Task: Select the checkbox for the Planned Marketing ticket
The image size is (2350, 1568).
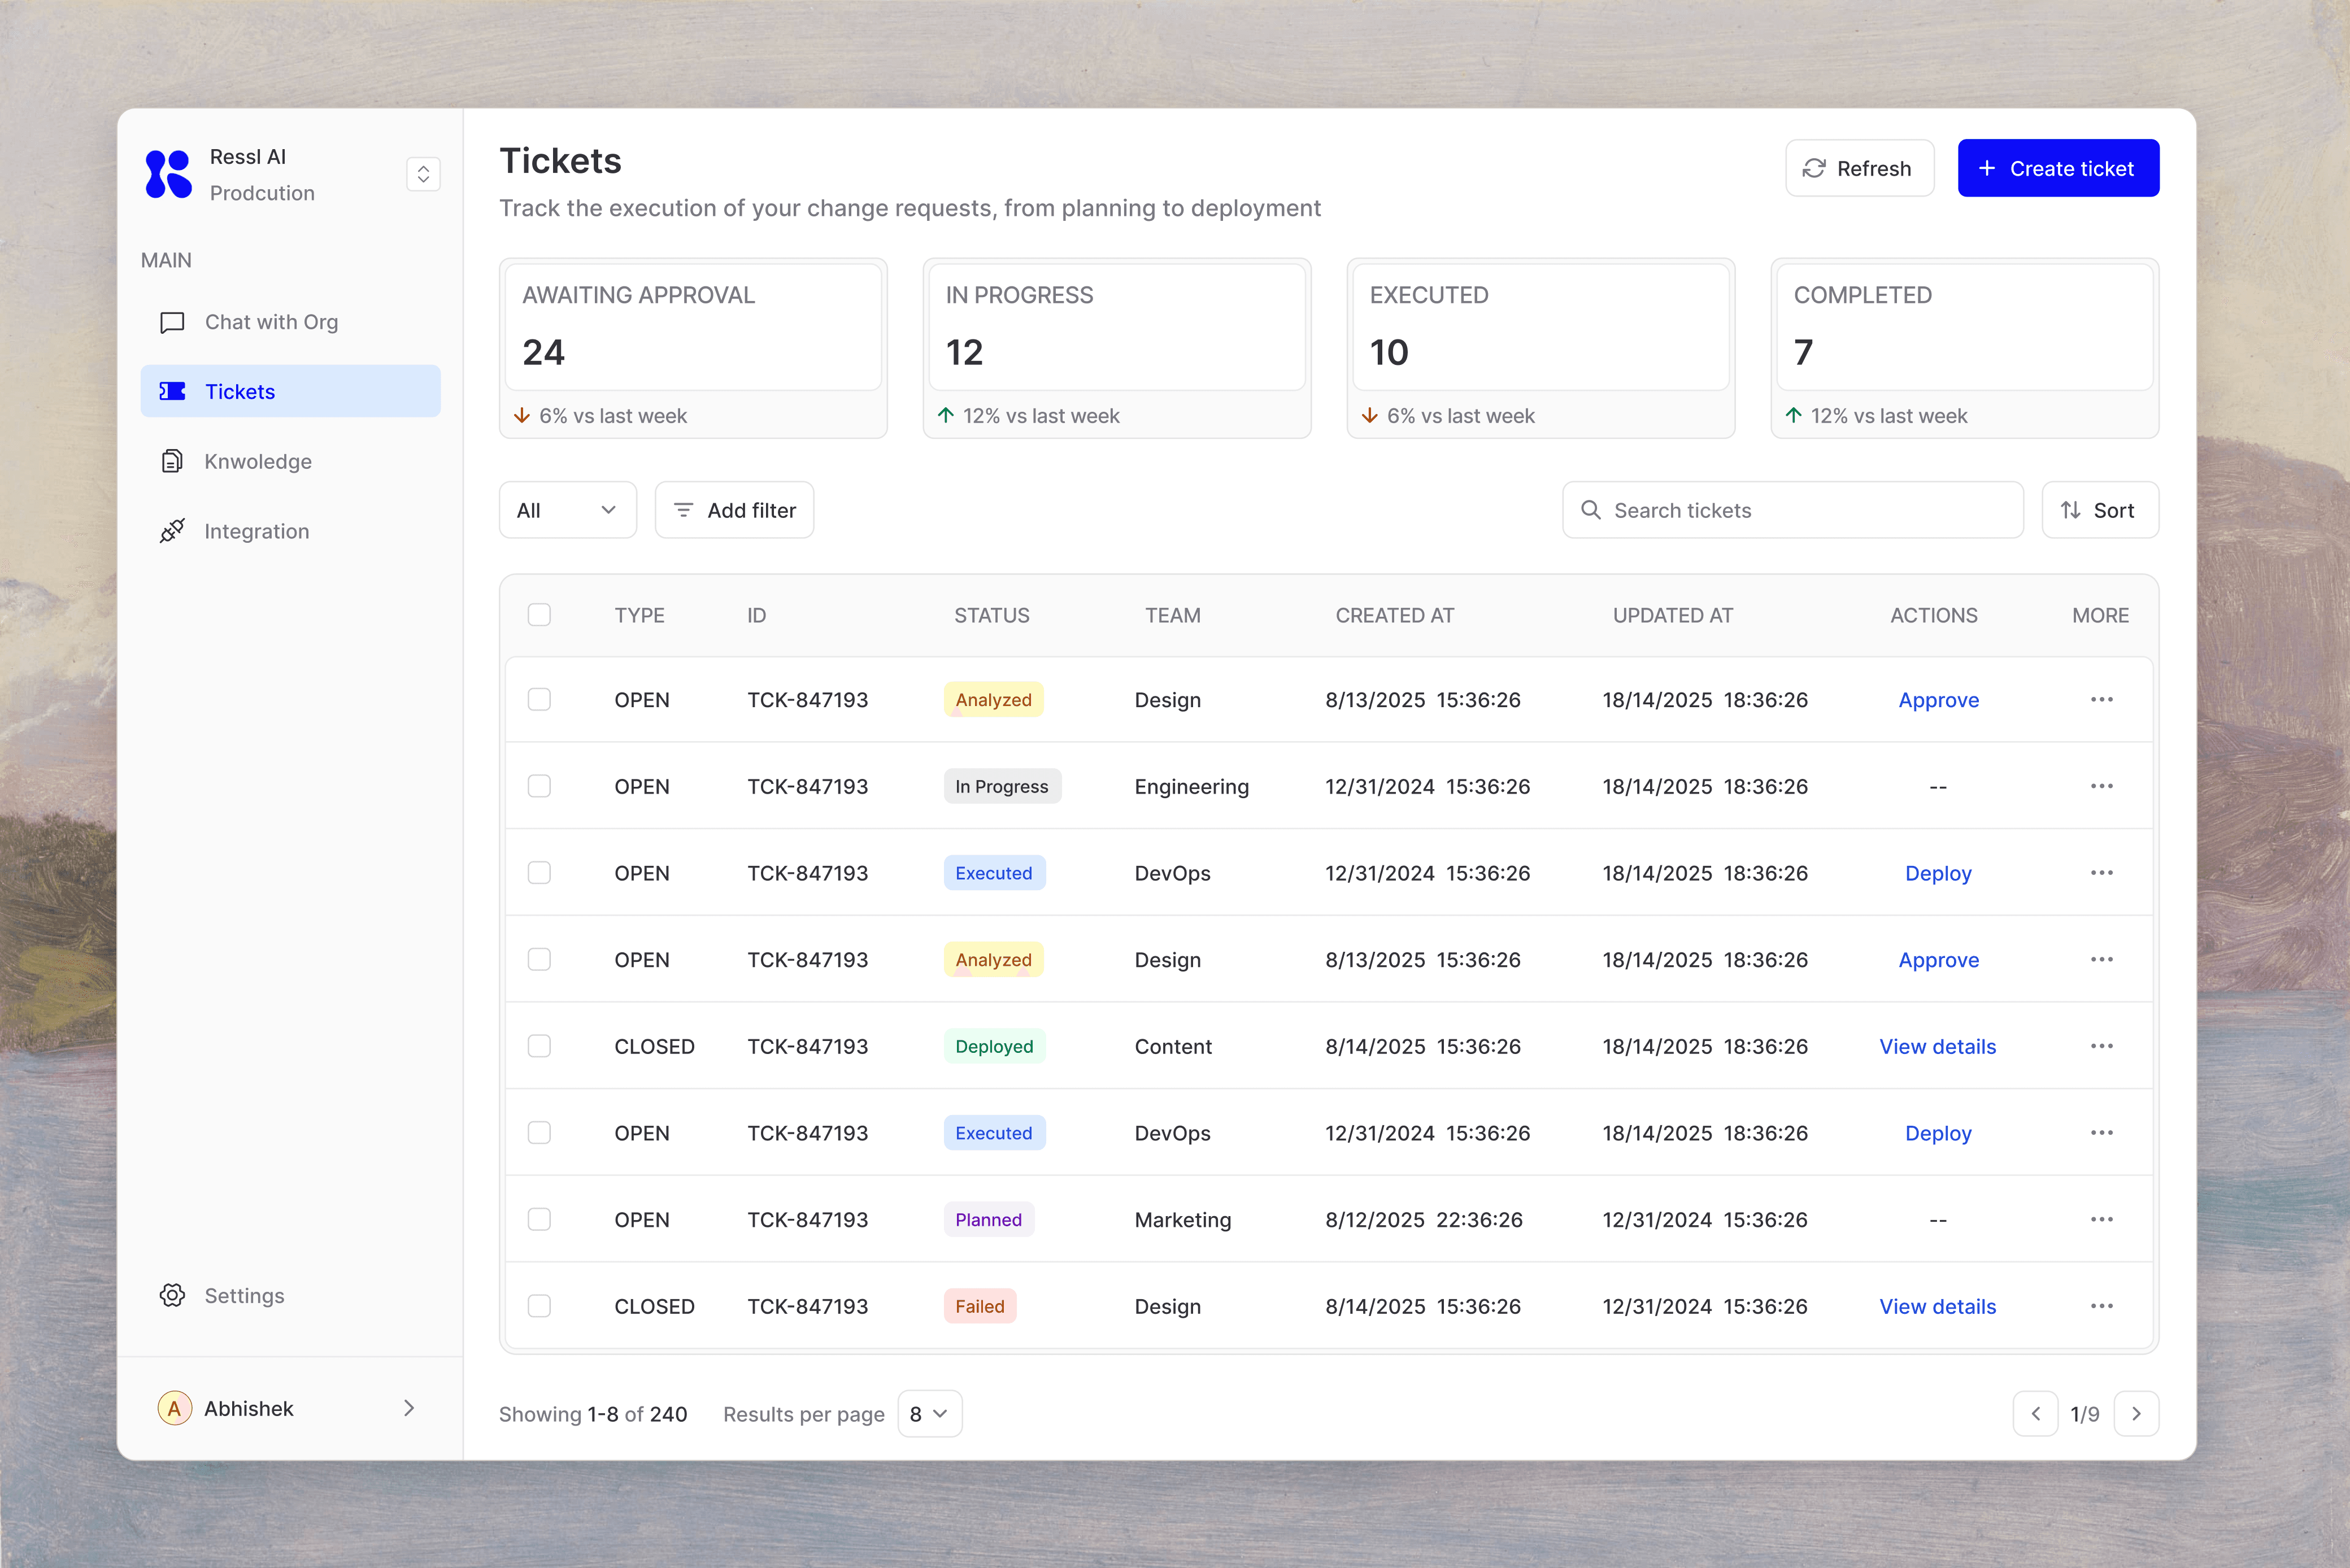Action: [539, 1219]
